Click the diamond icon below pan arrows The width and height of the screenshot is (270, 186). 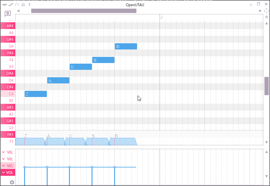point(267,17)
